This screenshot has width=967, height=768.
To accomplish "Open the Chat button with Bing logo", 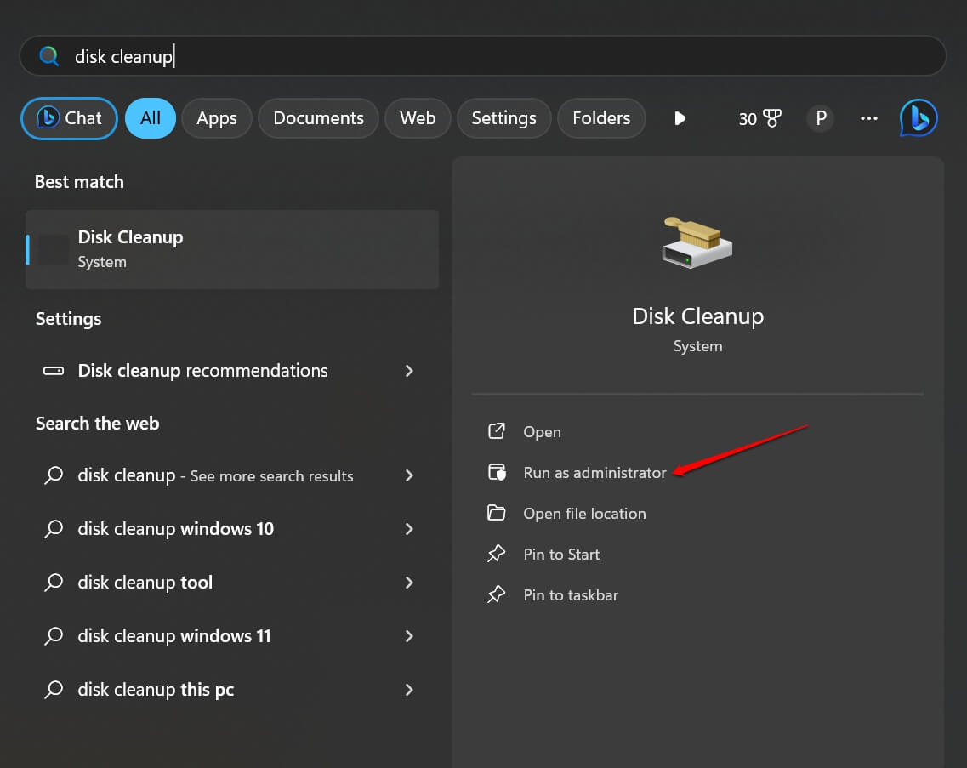I will click(69, 118).
